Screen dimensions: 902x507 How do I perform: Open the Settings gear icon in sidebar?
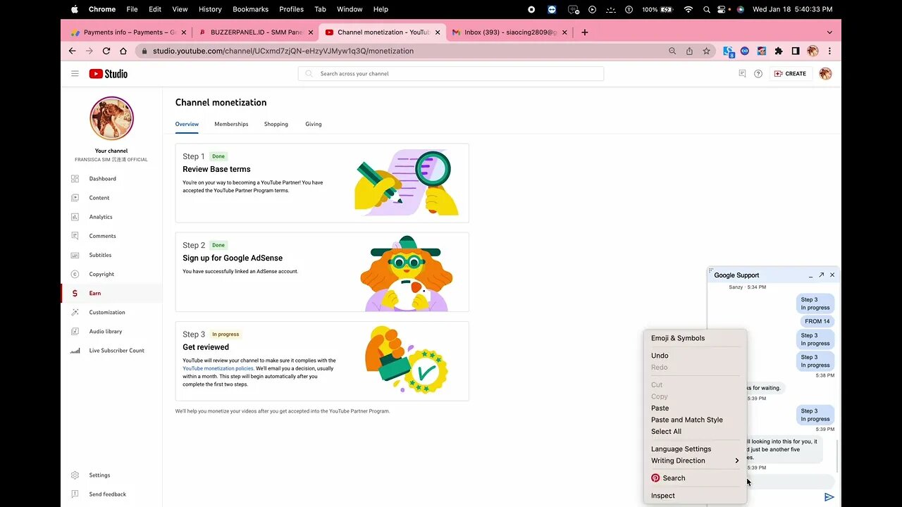coord(75,475)
